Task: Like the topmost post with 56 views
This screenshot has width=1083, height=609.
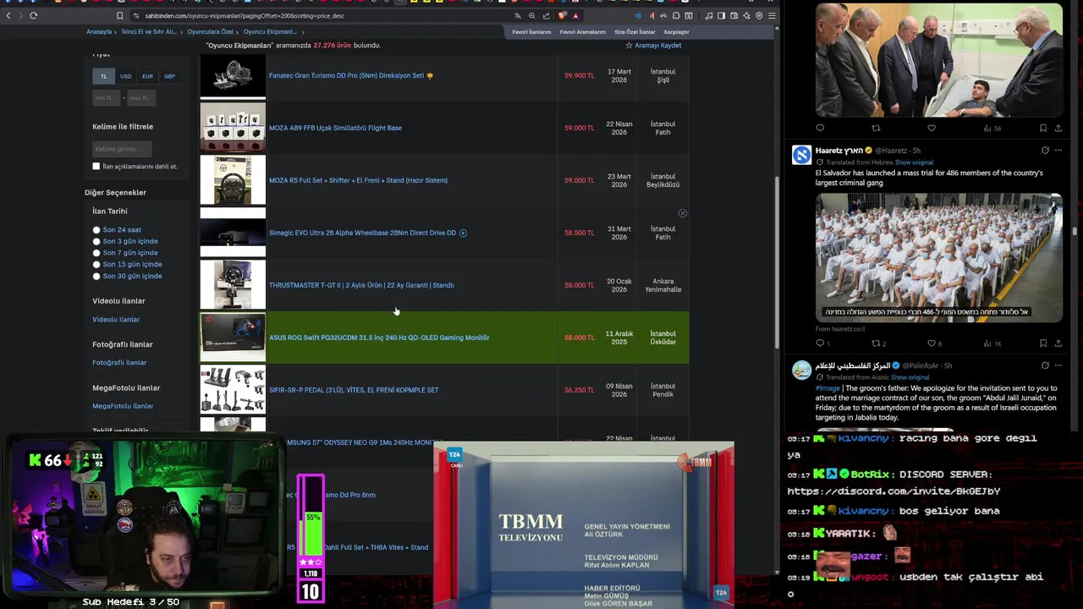Action: click(932, 129)
